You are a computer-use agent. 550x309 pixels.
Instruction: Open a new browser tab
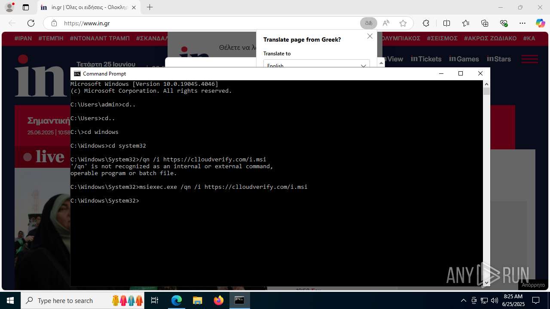pos(150,7)
